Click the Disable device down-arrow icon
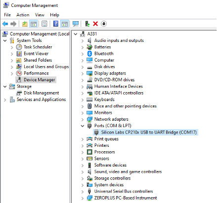217x203 pixels. (104, 24)
